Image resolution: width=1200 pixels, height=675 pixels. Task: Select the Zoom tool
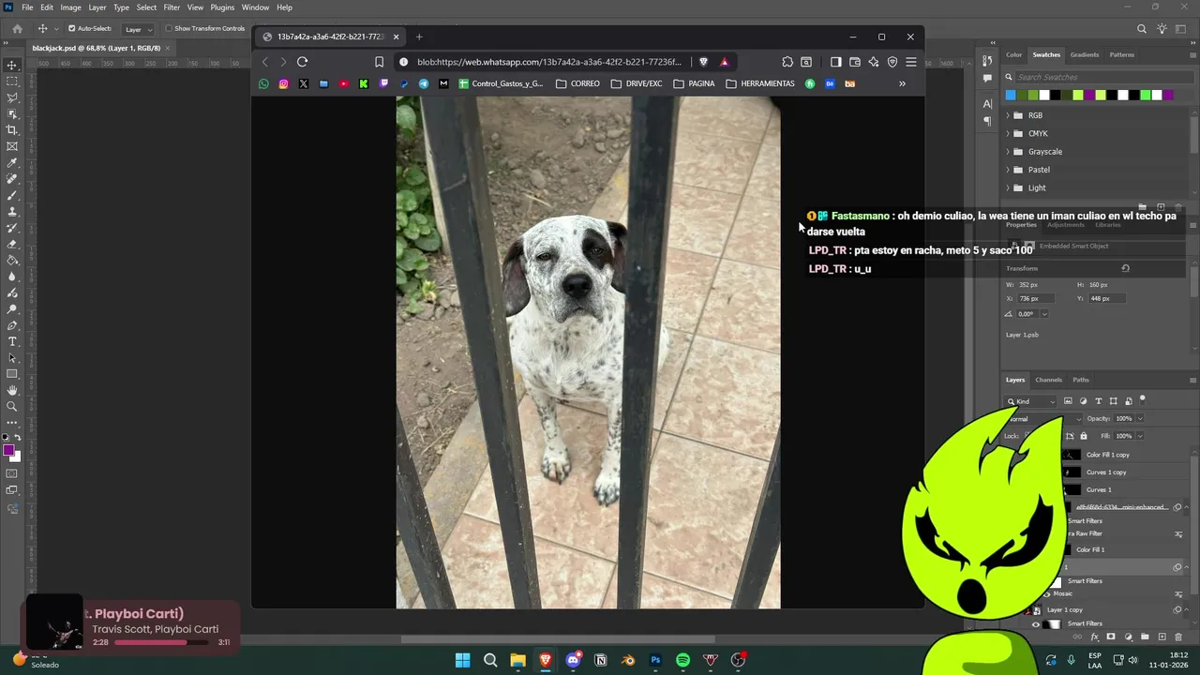point(12,406)
